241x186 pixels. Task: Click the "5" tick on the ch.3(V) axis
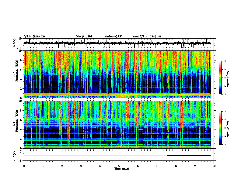(x=21, y=151)
